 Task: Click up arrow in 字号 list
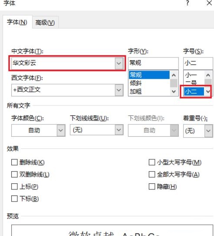pyautogui.click(x=208, y=75)
